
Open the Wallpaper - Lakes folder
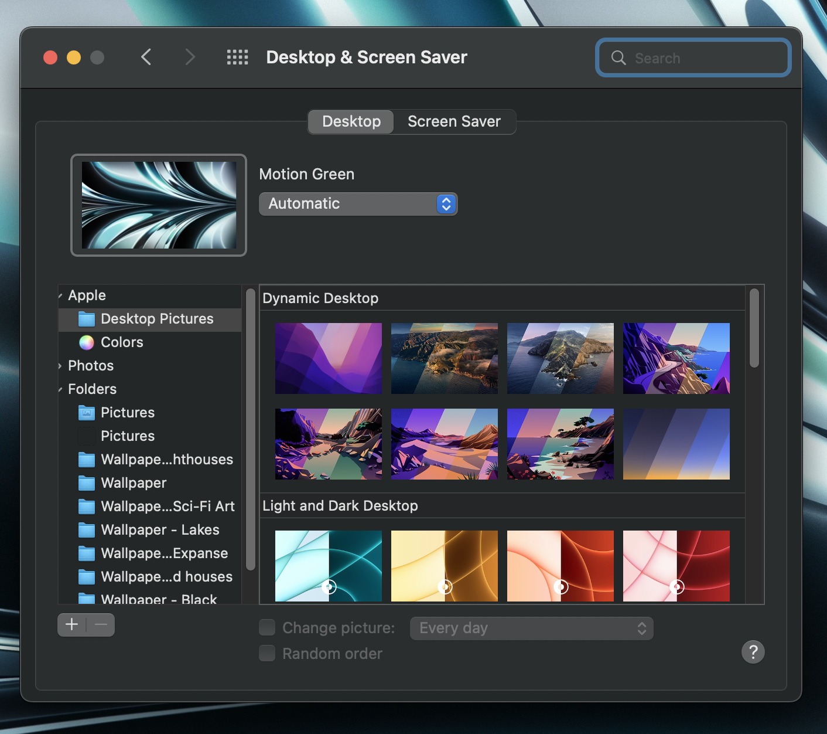(x=159, y=530)
